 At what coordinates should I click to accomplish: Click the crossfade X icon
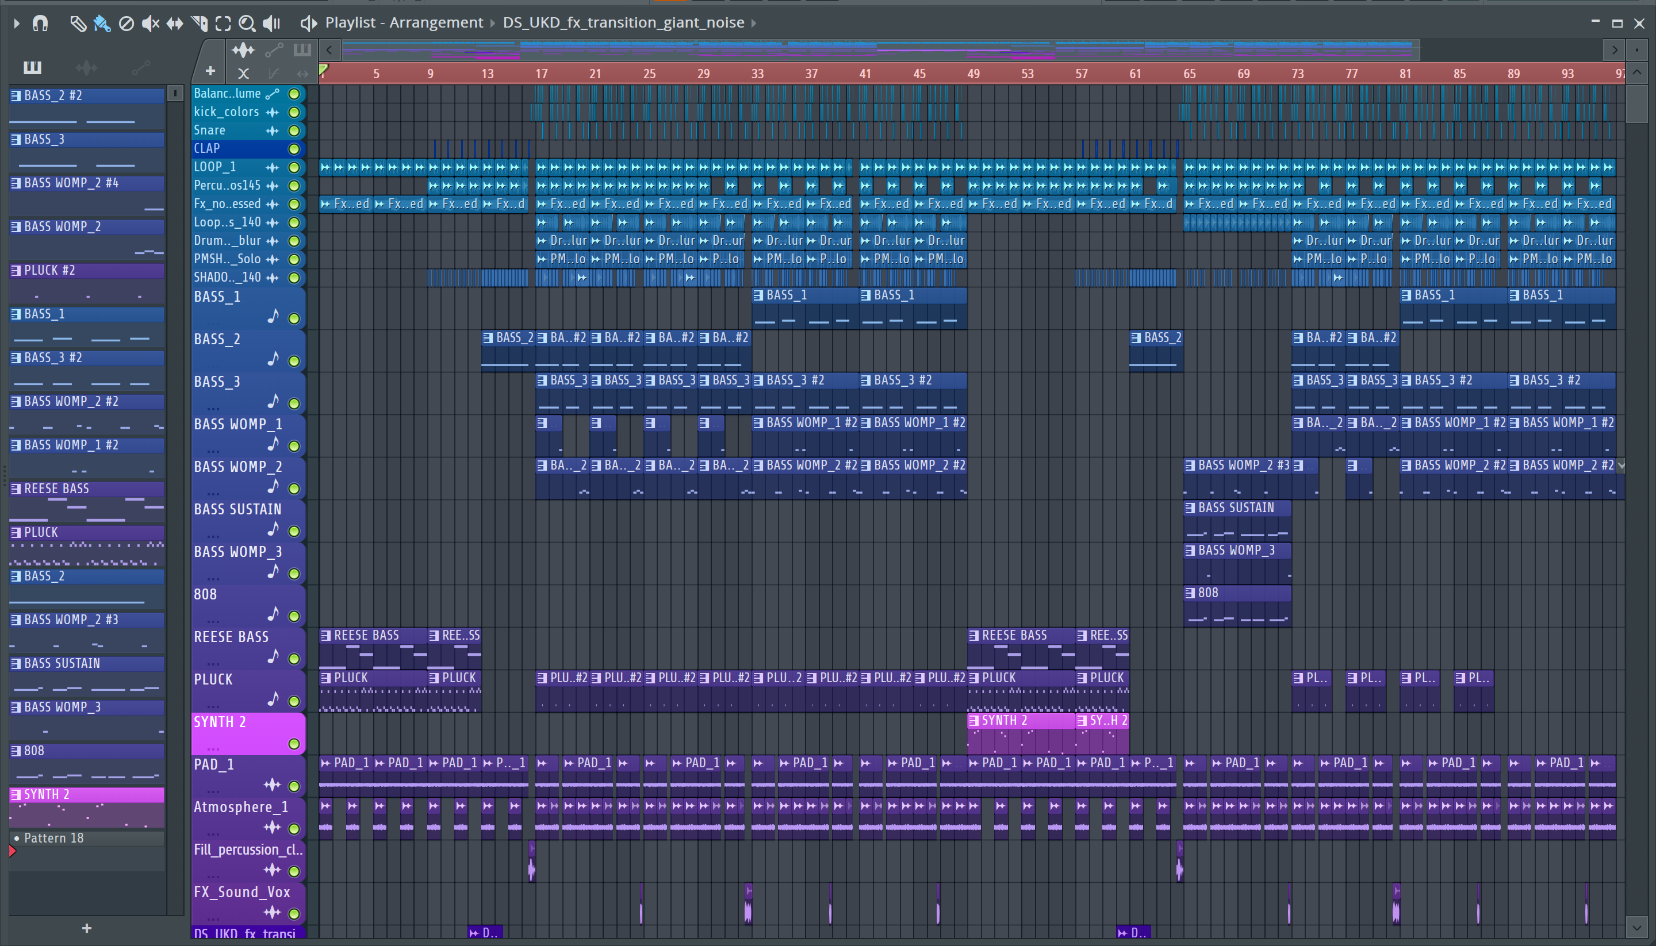[243, 74]
